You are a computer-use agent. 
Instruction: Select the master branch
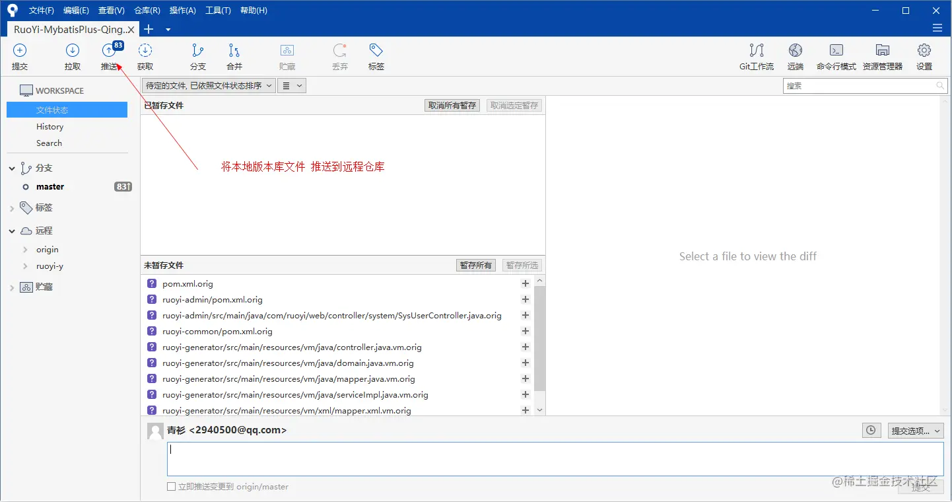(50, 187)
